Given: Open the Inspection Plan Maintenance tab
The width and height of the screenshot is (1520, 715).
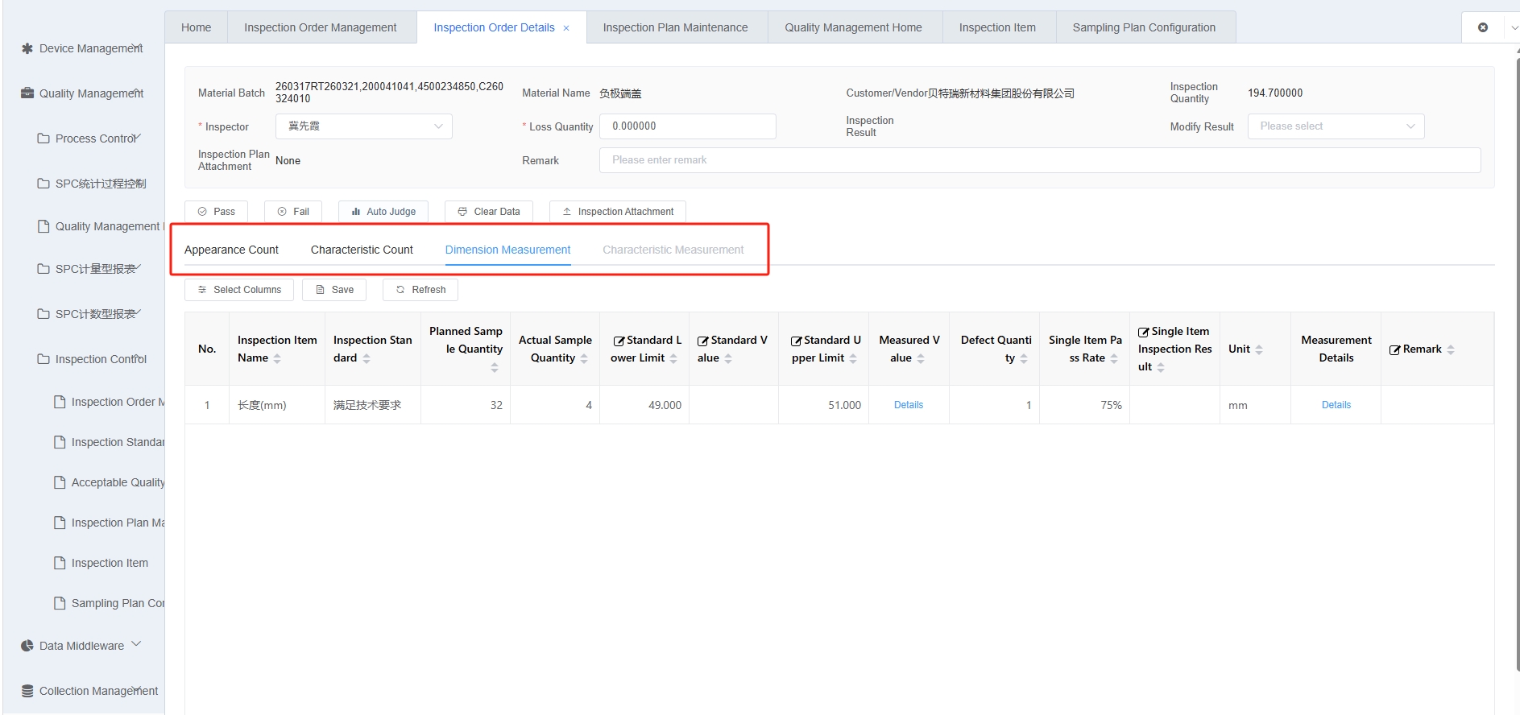Looking at the screenshot, I should pyautogui.click(x=675, y=27).
